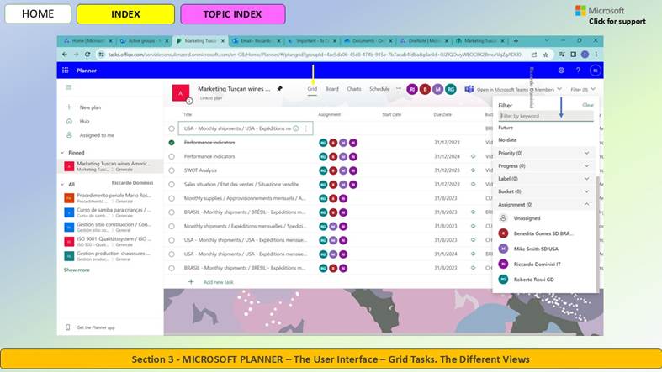
Task: Click the Add new task plus icon
Action: coord(191,282)
